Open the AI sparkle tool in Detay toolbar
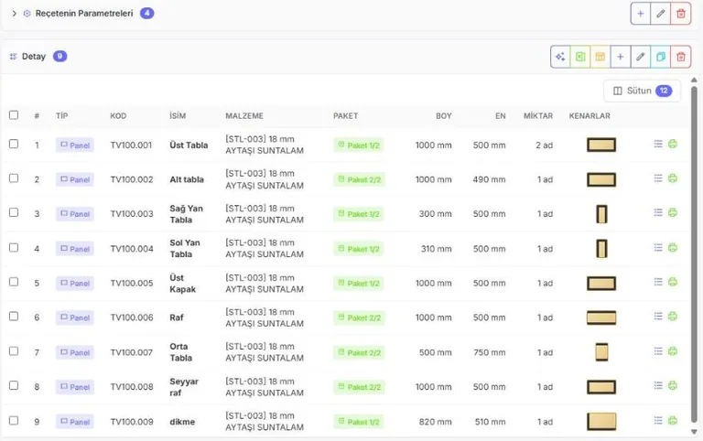Screen dimensions: 703x441 [560, 57]
